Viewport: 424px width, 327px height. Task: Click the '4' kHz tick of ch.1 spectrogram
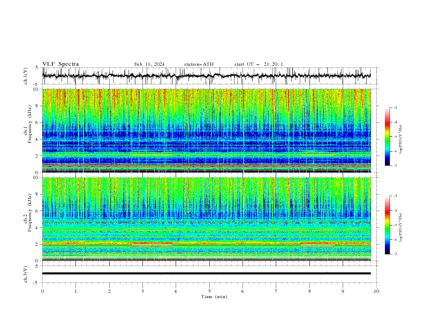tap(37, 139)
